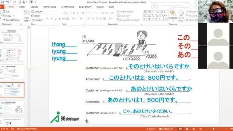Switch to Slide Sorter view icon
Viewport: 233px width, 131px height.
coord(187,129)
